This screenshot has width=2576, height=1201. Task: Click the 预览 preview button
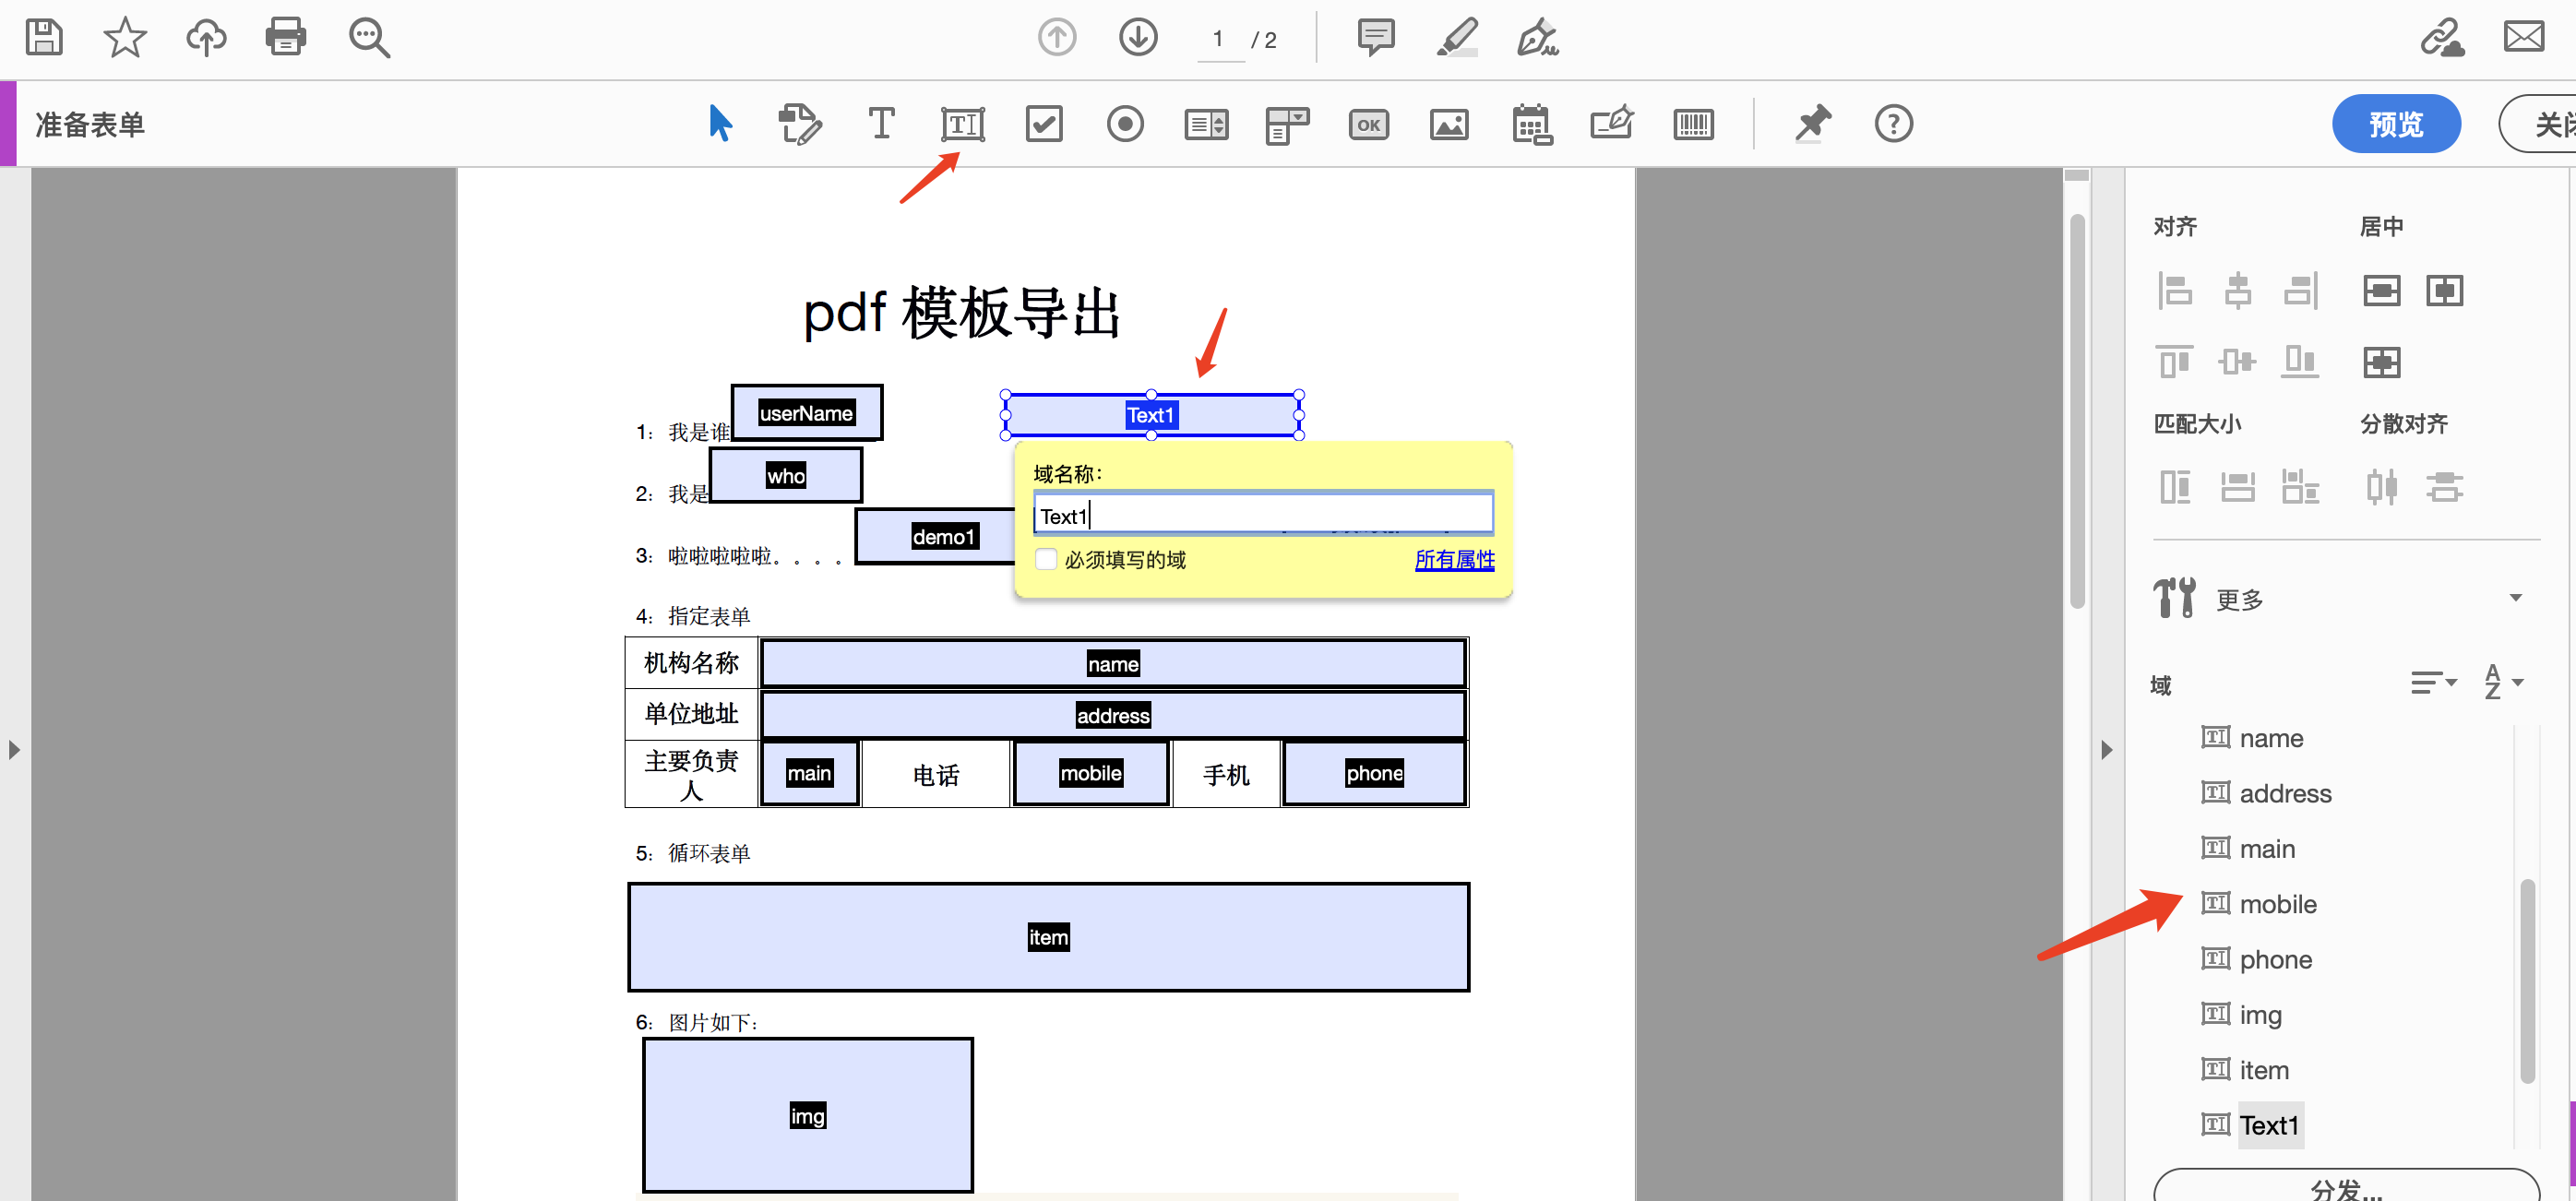click(x=2396, y=123)
